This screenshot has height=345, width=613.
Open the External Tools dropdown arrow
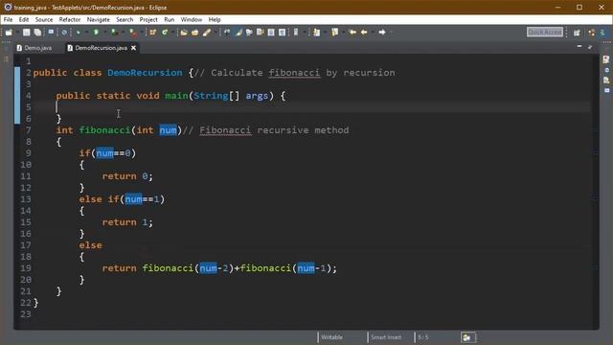(142, 32)
